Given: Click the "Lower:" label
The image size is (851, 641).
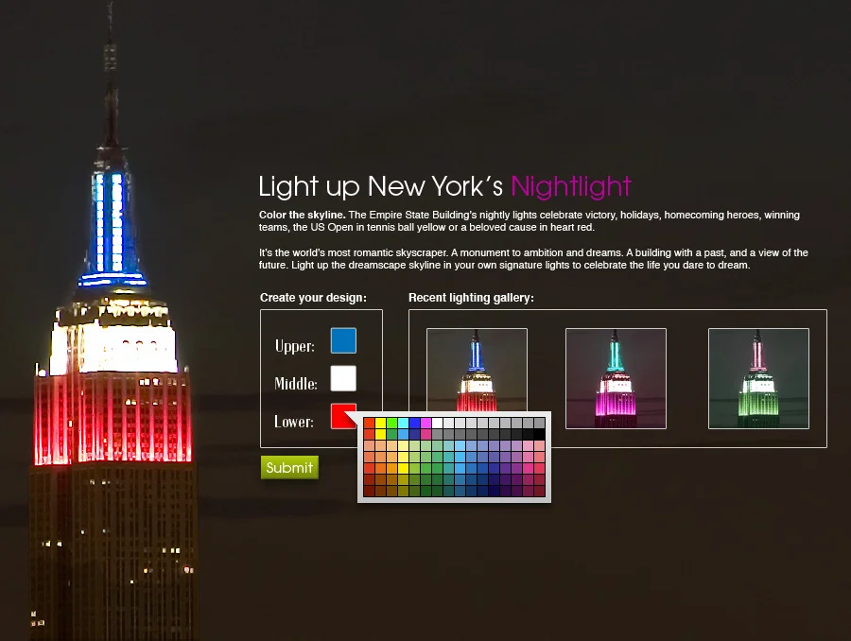Looking at the screenshot, I should (x=294, y=422).
